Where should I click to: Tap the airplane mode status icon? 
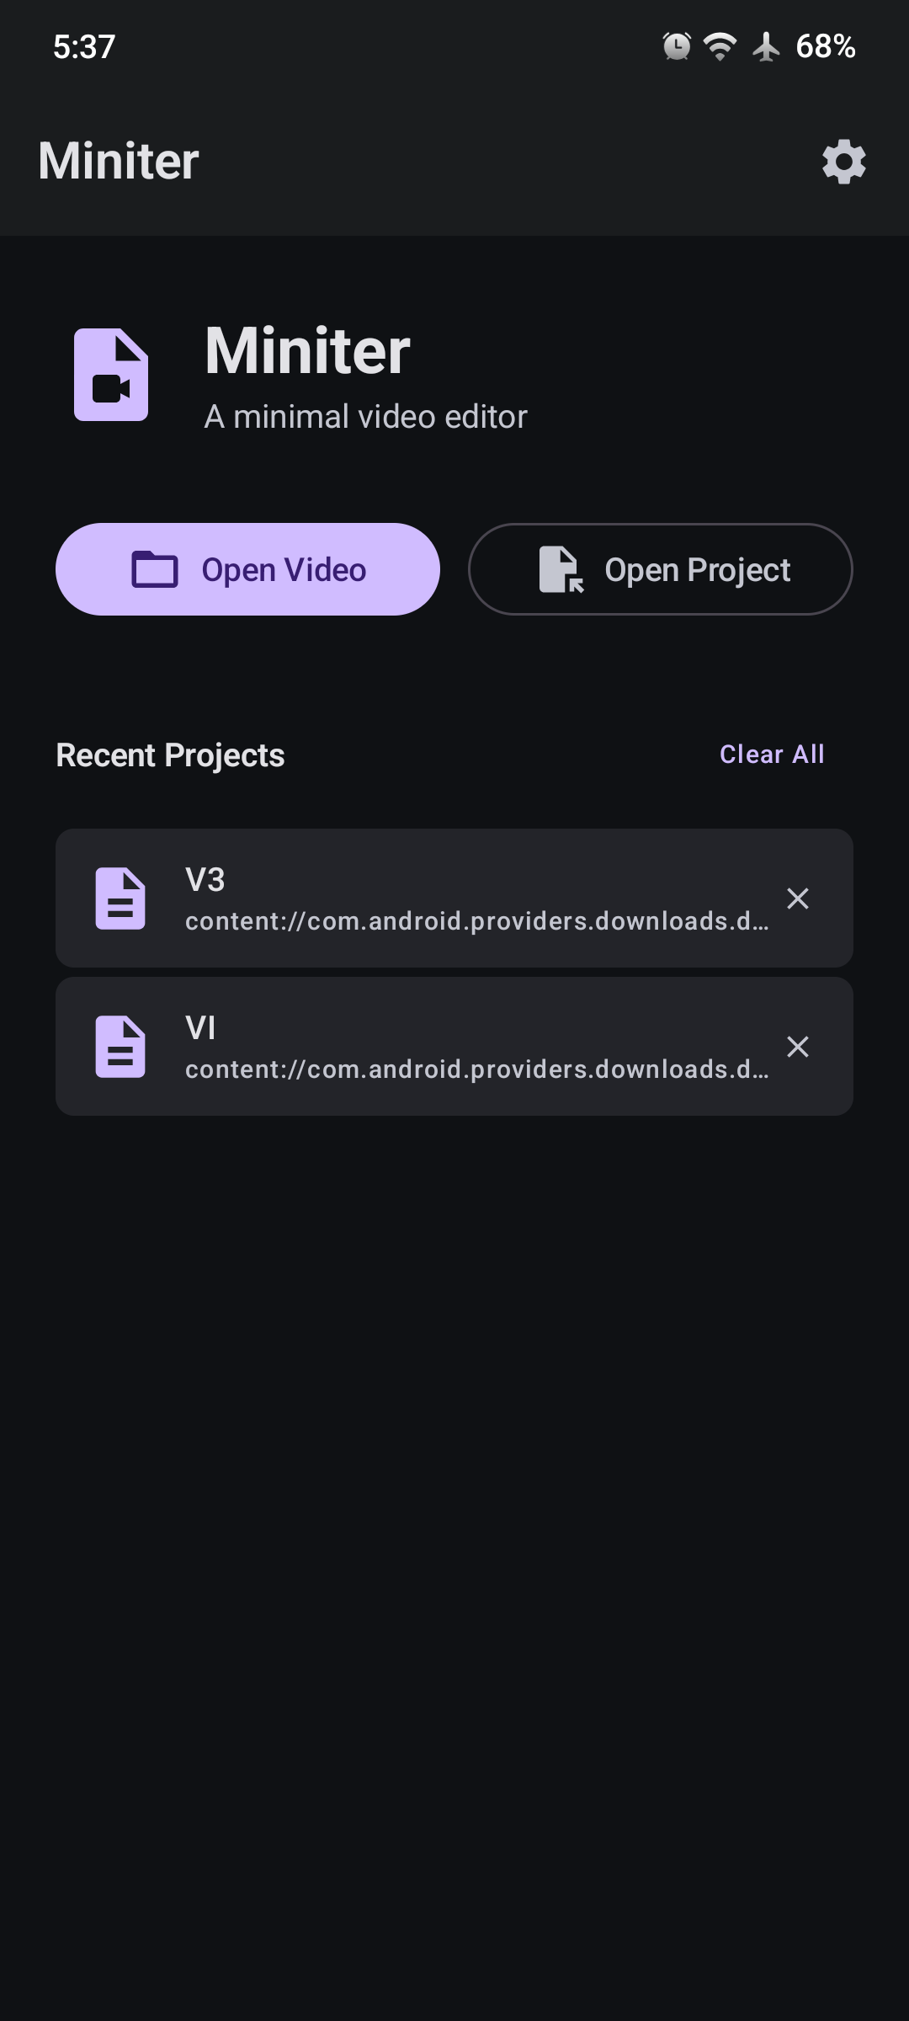[766, 46]
